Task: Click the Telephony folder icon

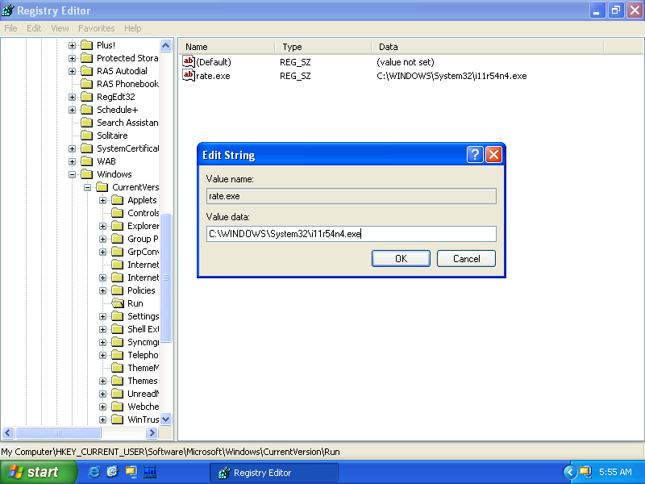Action: [x=118, y=355]
